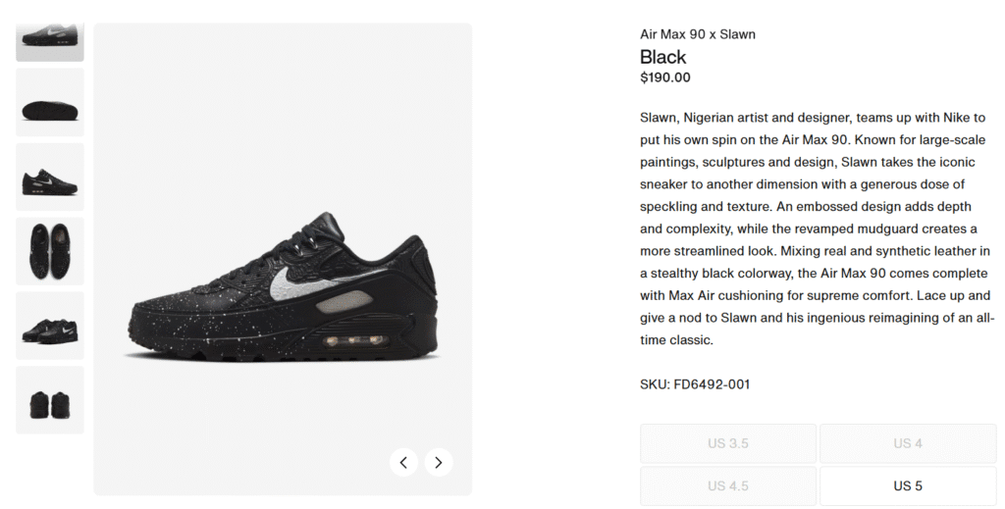Open the heel view thumbnail
Viewport: 1005px width, 509px height.
50,400
